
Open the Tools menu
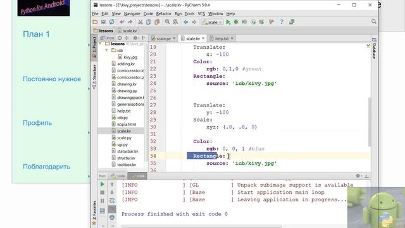[190, 14]
